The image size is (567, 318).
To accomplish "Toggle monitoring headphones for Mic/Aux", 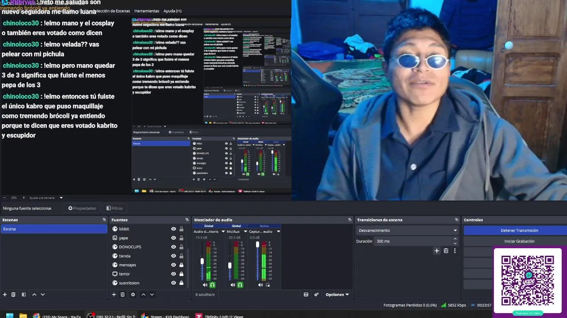I will point(240,285).
